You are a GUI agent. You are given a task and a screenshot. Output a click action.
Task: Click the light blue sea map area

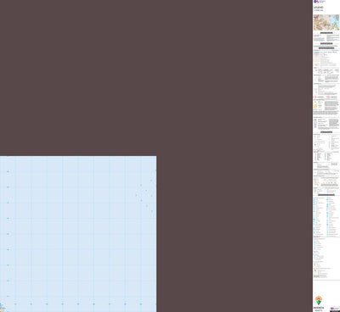click(x=78, y=234)
